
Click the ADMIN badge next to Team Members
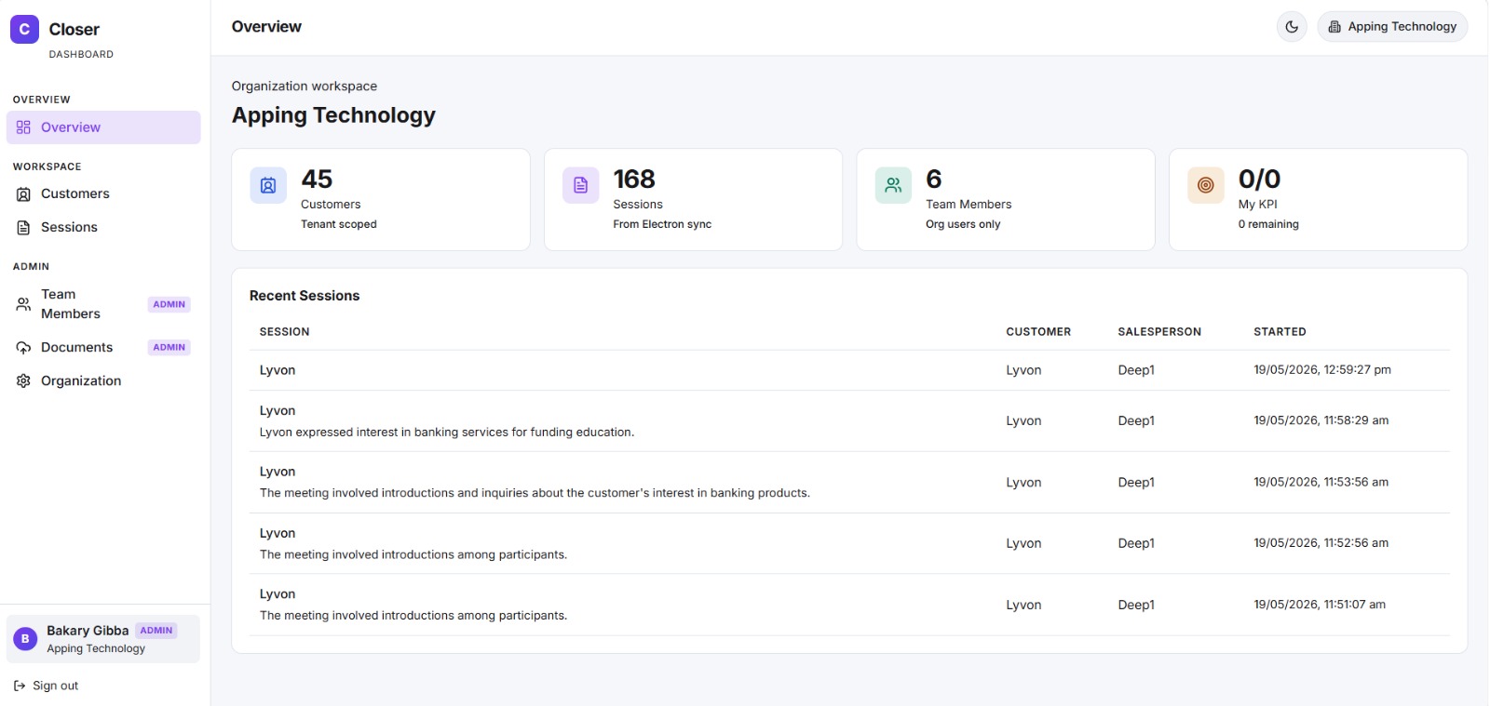click(x=169, y=304)
